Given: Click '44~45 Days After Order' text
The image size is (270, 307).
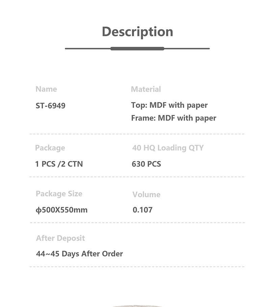Looking at the screenshot, I should [x=79, y=254].
